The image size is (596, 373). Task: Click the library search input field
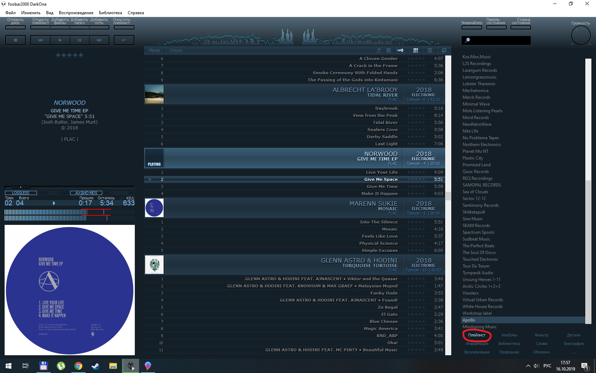(496, 40)
